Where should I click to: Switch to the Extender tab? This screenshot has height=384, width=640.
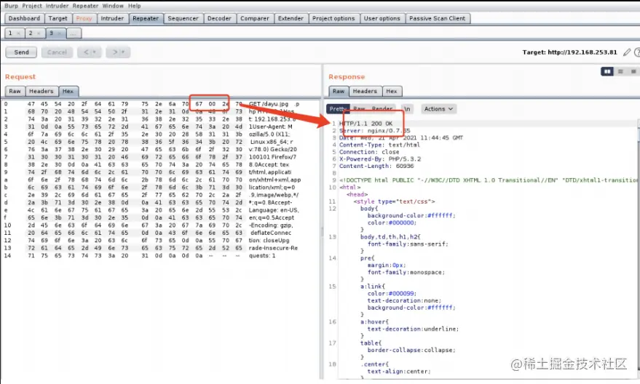[291, 18]
